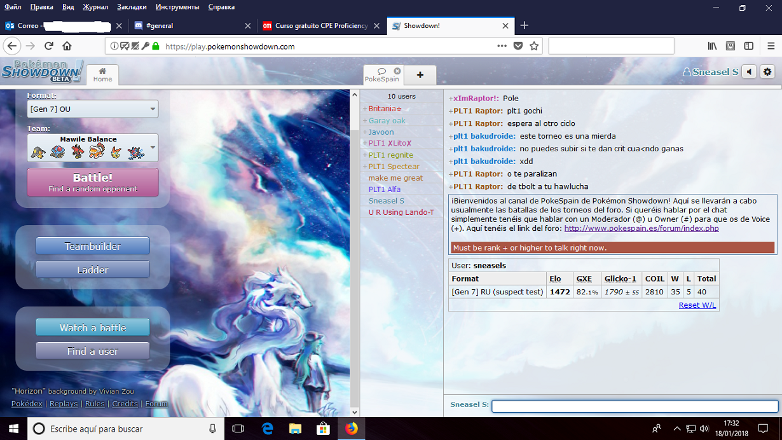Launch Edge from the taskbar

tap(267, 429)
